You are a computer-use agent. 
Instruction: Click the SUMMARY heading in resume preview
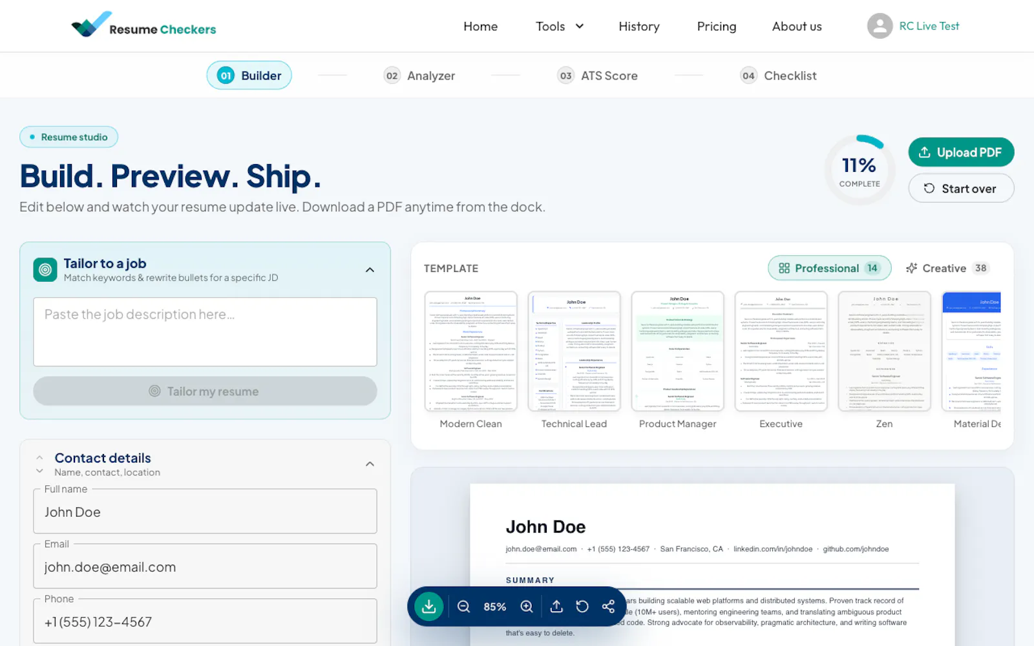(x=530, y=580)
